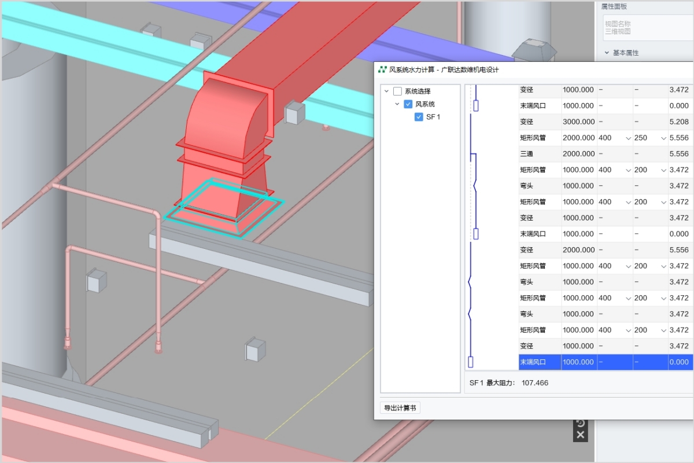Click the bottom terminal outlet symbol in the schematic
The width and height of the screenshot is (694, 463).
tap(471, 362)
